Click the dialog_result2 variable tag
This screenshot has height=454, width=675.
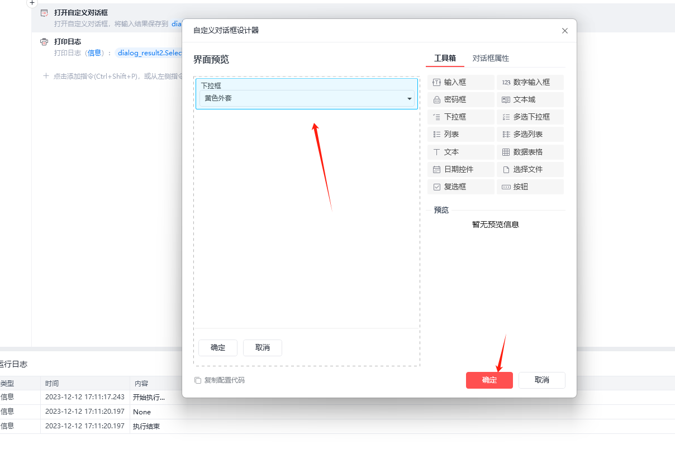click(149, 53)
